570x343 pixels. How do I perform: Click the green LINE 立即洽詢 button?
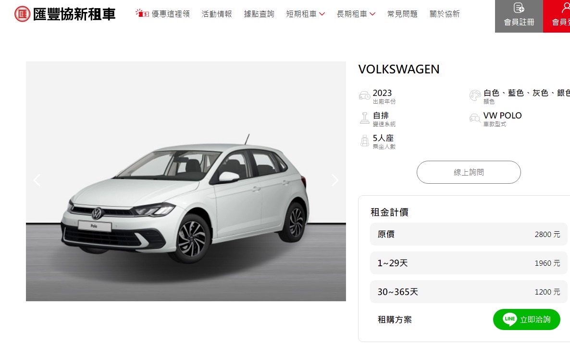[x=526, y=319]
